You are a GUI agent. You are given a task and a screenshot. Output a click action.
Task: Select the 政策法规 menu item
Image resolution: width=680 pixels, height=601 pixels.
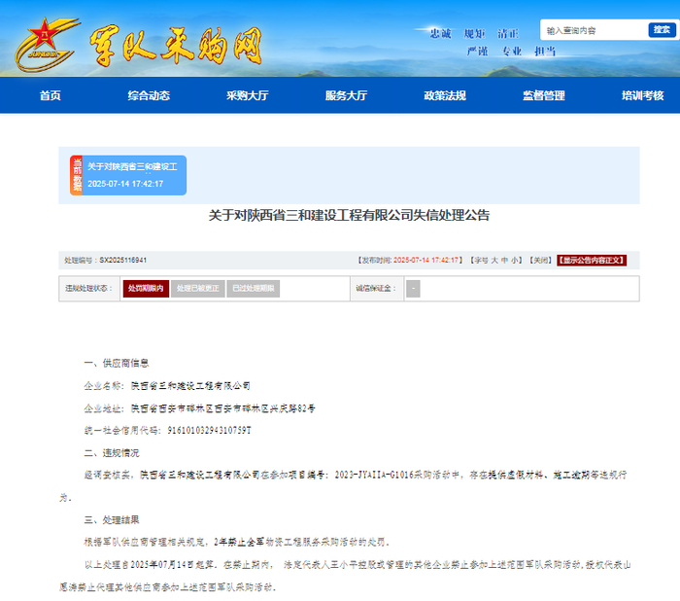pos(445,95)
